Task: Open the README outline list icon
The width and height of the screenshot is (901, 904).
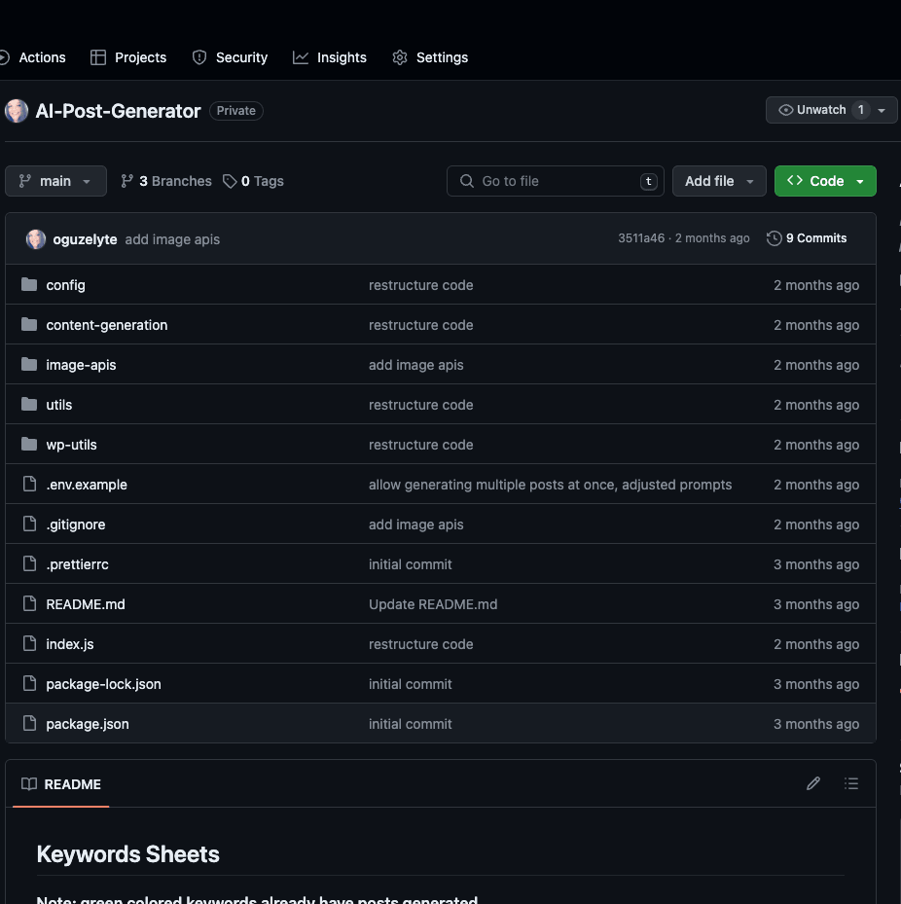Action: (x=851, y=783)
